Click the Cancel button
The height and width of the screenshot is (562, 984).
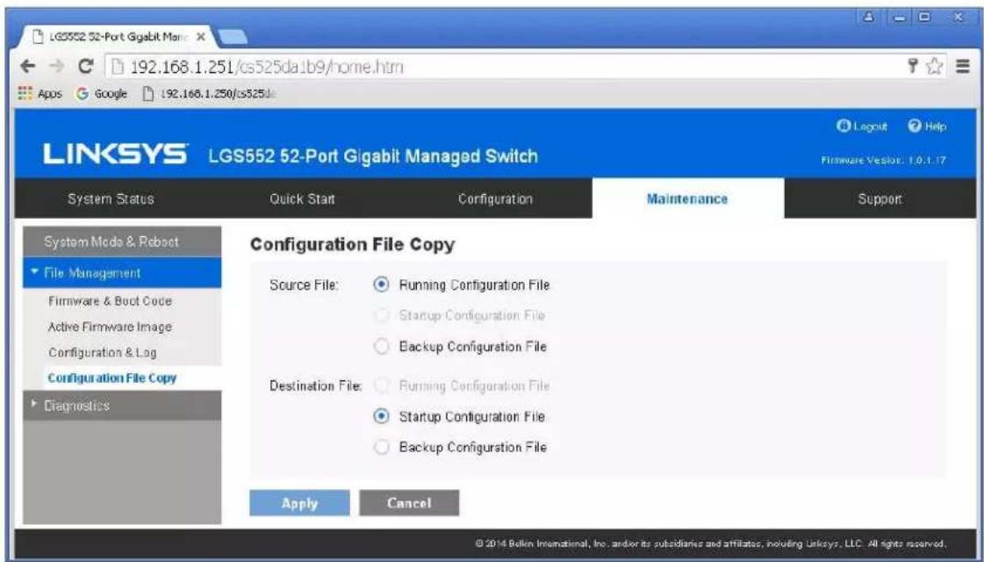(409, 503)
